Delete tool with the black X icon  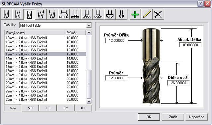(158, 14)
